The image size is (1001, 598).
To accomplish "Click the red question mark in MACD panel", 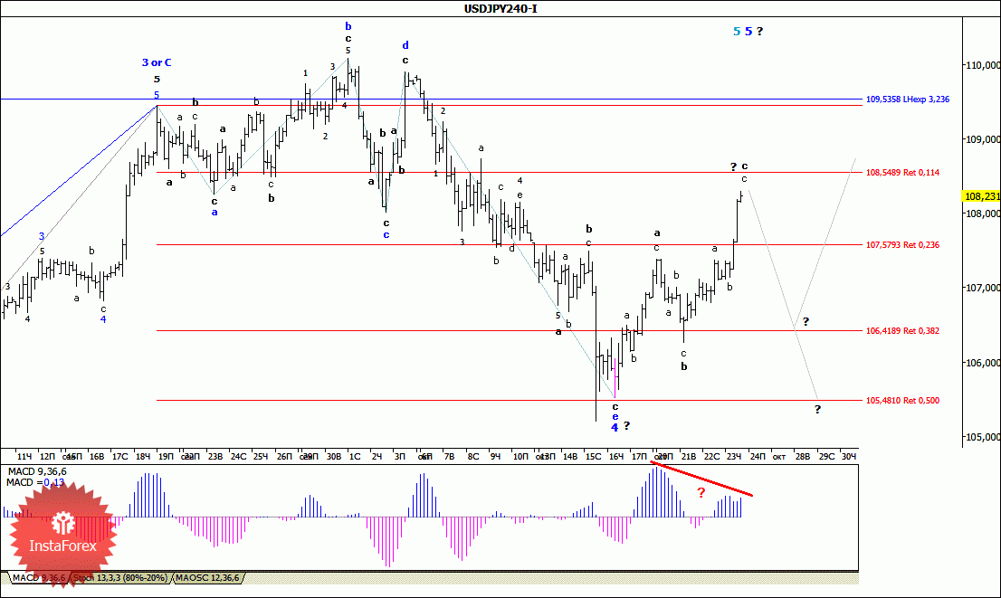I will [701, 493].
